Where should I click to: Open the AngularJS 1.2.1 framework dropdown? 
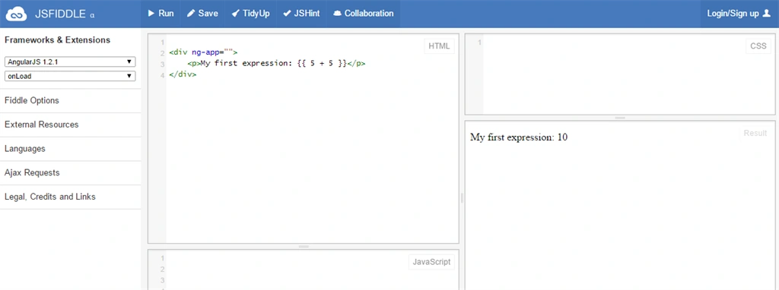(70, 62)
